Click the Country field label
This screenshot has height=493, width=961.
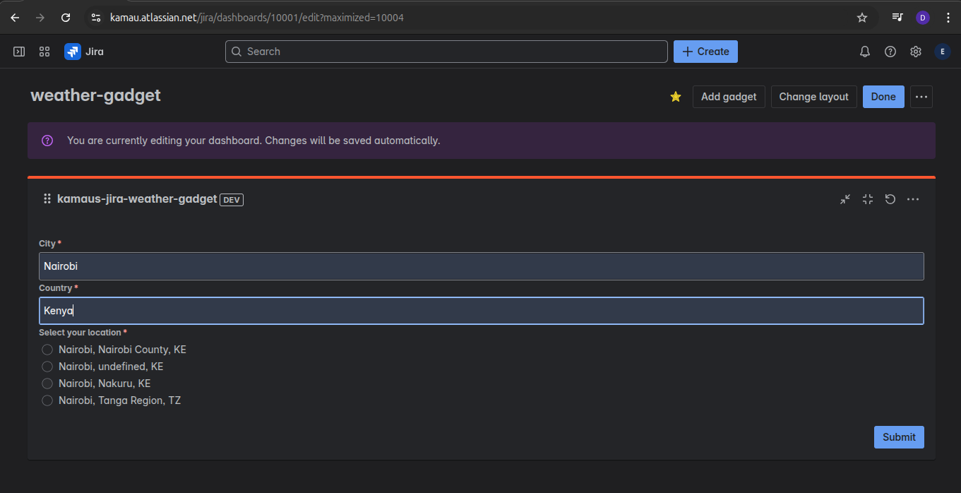click(x=58, y=288)
